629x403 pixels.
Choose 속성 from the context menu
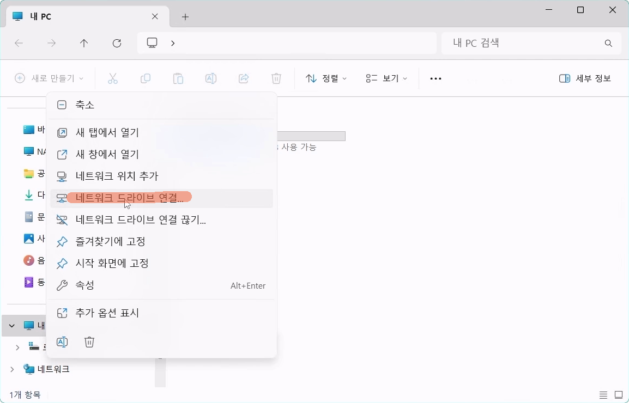(85, 285)
